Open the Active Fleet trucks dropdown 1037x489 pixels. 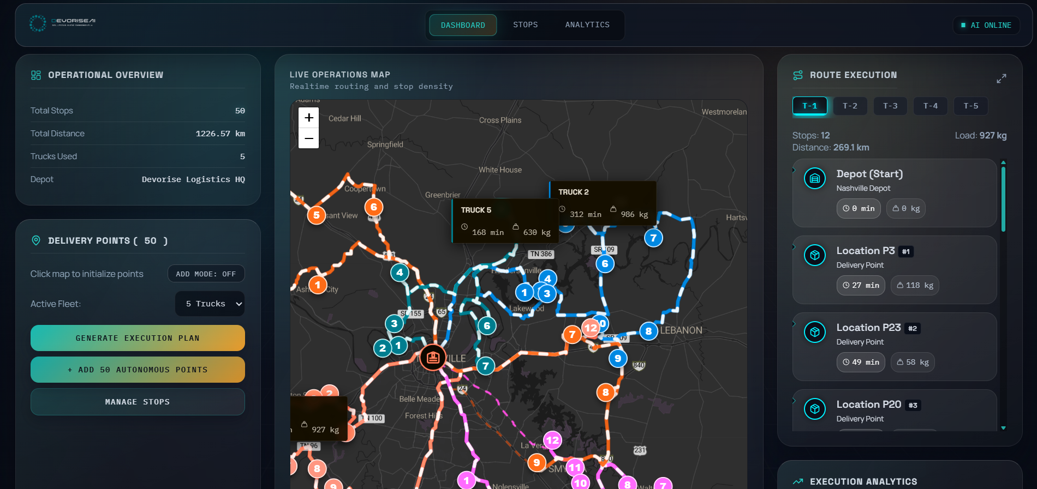pyautogui.click(x=210, y=304)
